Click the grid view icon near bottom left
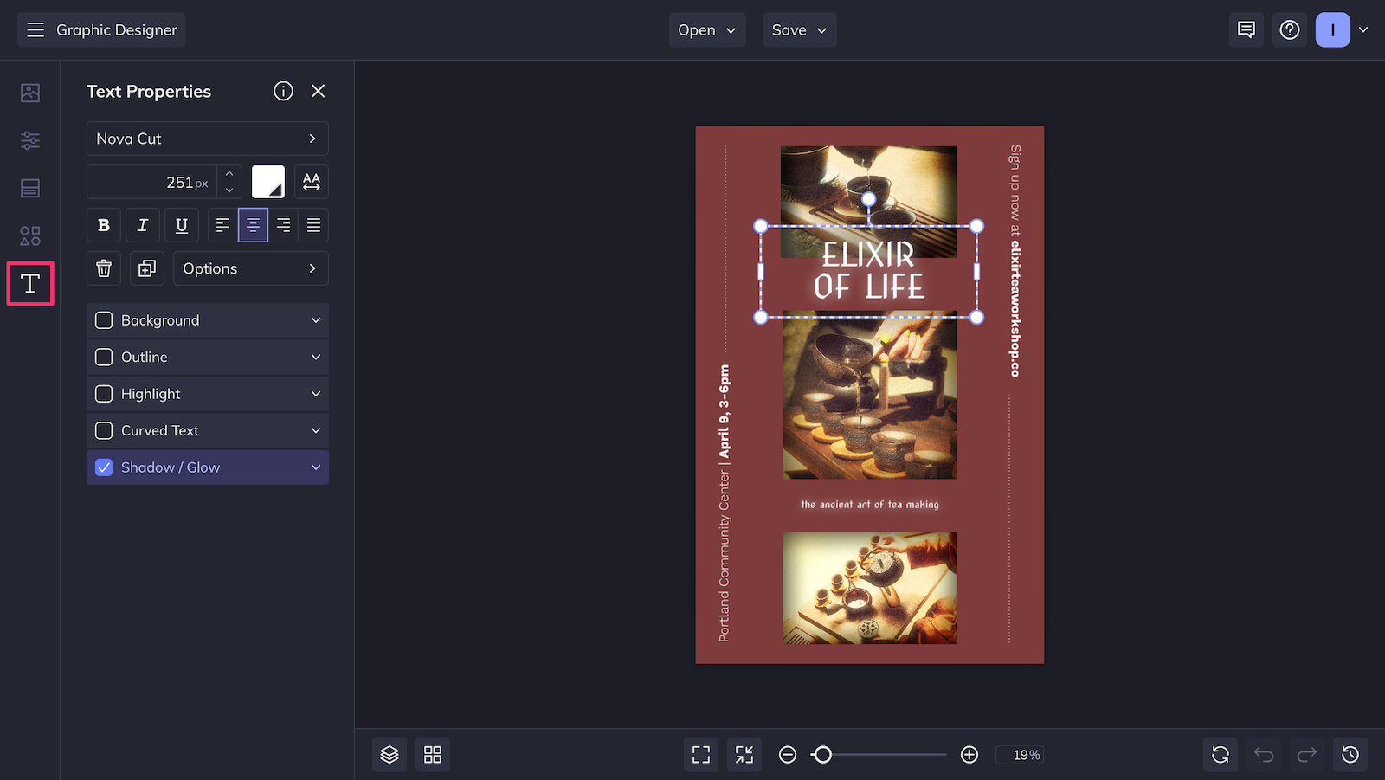 pos(432,754)
